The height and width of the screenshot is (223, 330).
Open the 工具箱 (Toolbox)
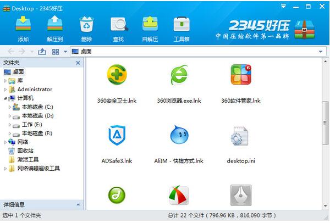point(182,25)
